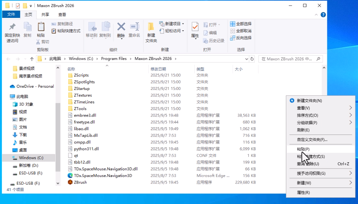Expand the address bar history dropdown
Viewport: 358px width, 204px height.
(x=247, y=59)
